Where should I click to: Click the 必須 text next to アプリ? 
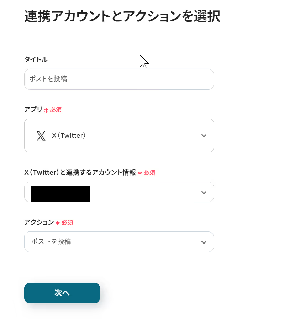tap(56, 110)
